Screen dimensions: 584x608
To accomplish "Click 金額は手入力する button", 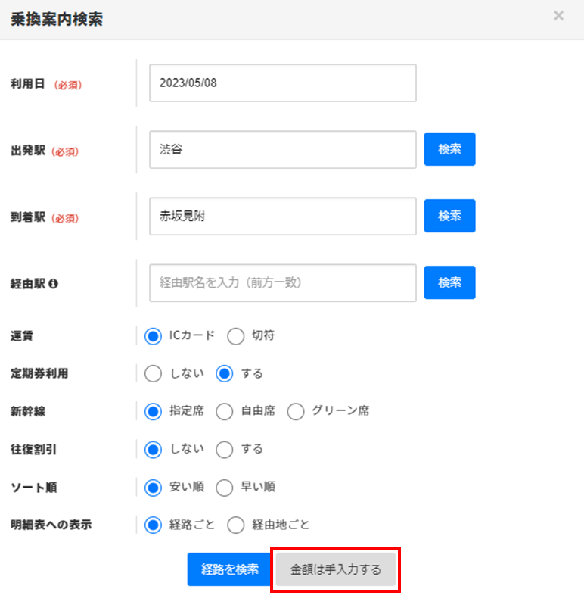I will [x=335, y=569].
